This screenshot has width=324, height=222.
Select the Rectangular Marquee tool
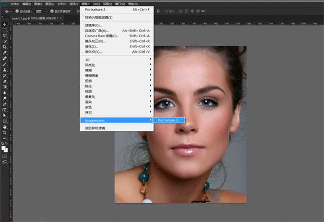4,30
